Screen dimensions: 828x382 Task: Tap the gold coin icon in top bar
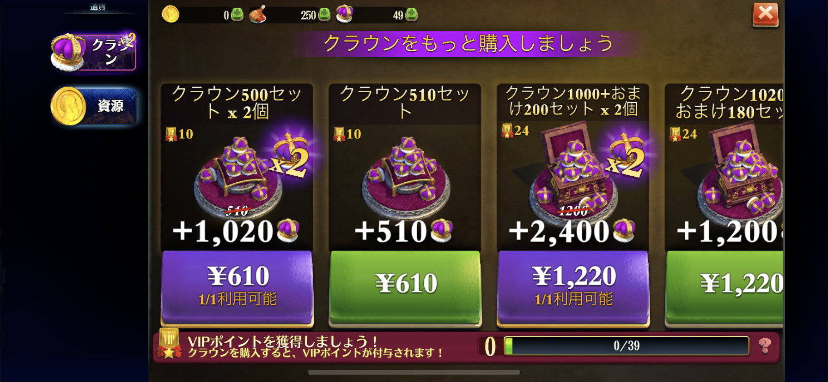(170, 14)
